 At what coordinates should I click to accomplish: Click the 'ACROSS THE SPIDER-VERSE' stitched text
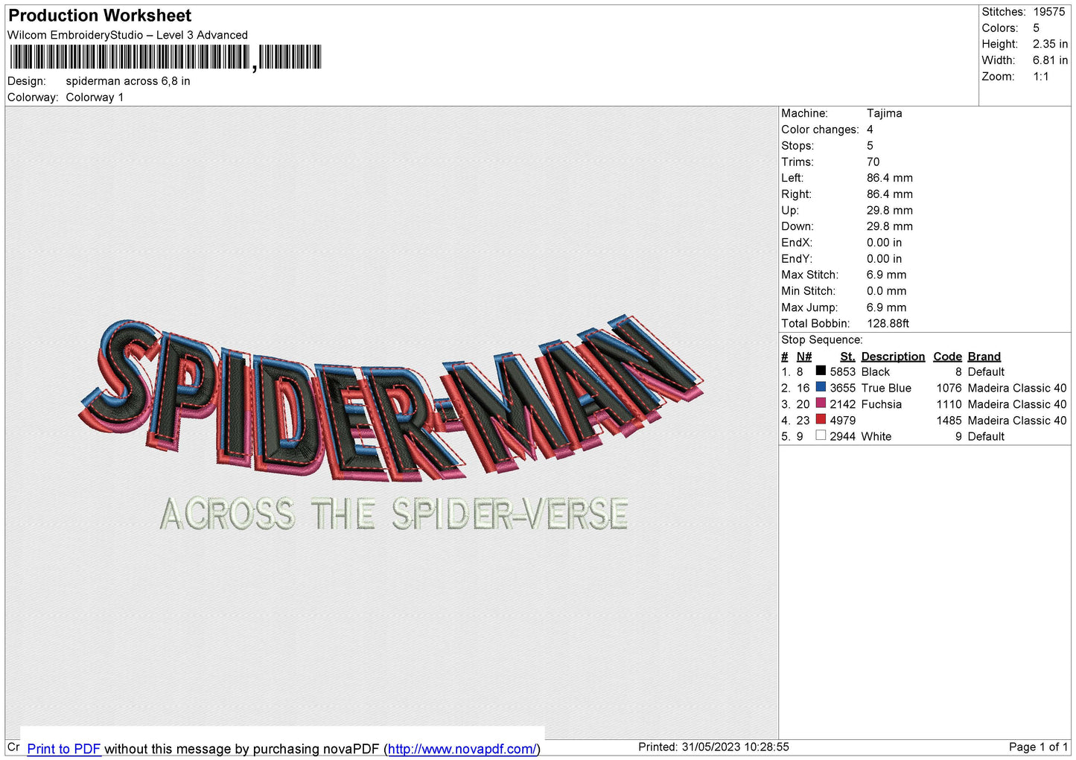click(395, 514)
